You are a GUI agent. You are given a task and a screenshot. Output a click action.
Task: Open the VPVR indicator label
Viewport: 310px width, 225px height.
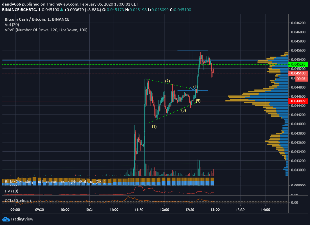(x=46, y=30)
